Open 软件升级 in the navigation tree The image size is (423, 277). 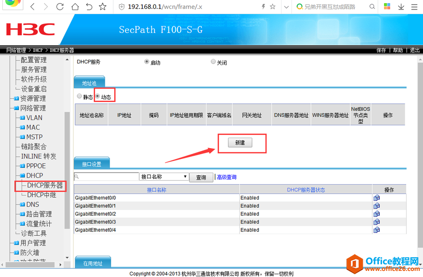pos(34,79)
